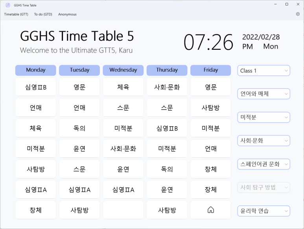This screenshot has height=229, width=304.
Task: Click Friday third period 미적분 cell
Action: click(211, 128)
